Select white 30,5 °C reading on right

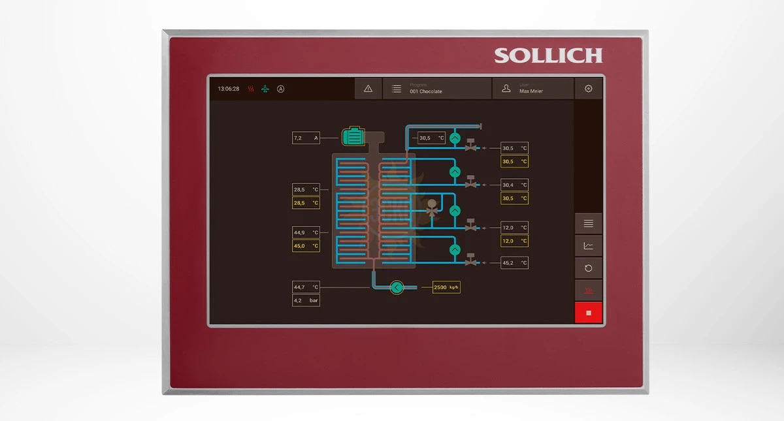point(515,148)
